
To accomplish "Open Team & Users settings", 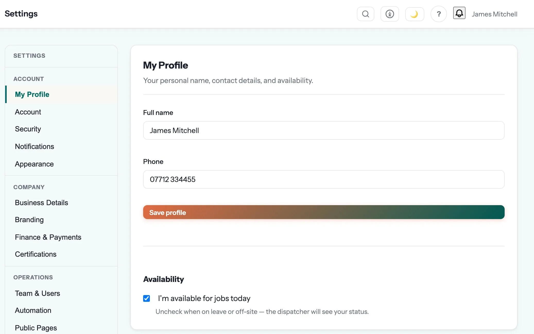I will click(61, 293).
